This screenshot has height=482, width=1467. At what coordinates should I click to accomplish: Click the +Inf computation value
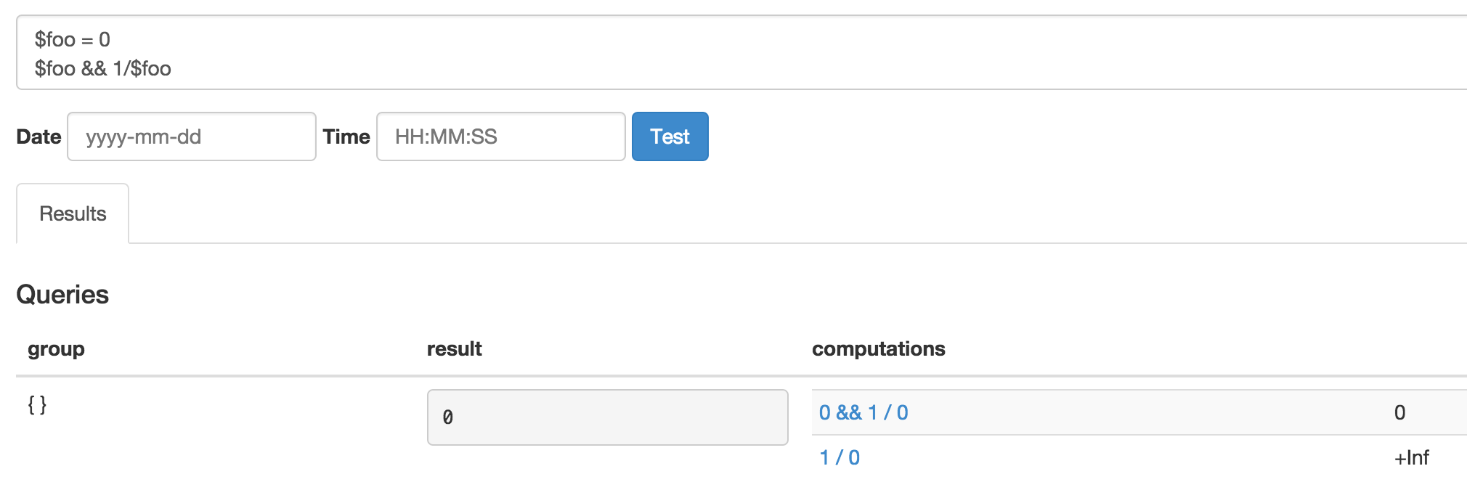click(1411, 457)
